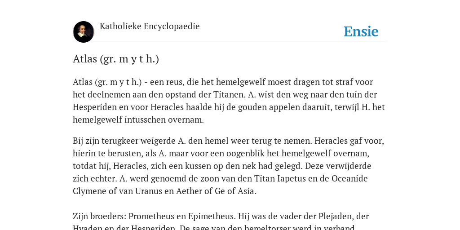Click the word 'Plejaden' in the last paragraph
Viewport: 460px width, 230px height.
tap(336, 216)
